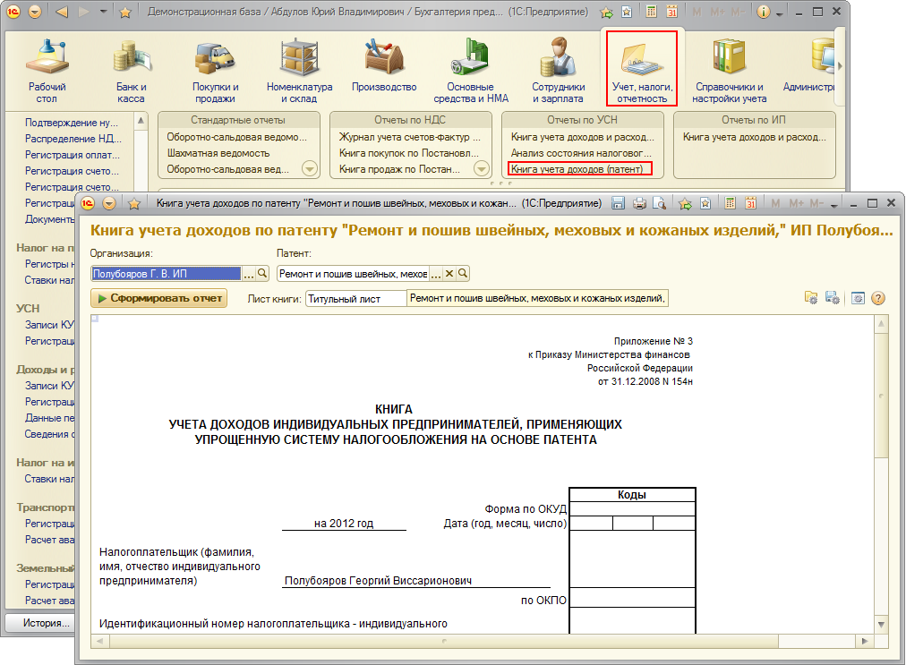
Task: Load saved report settings folder icon
Action: 811,298
